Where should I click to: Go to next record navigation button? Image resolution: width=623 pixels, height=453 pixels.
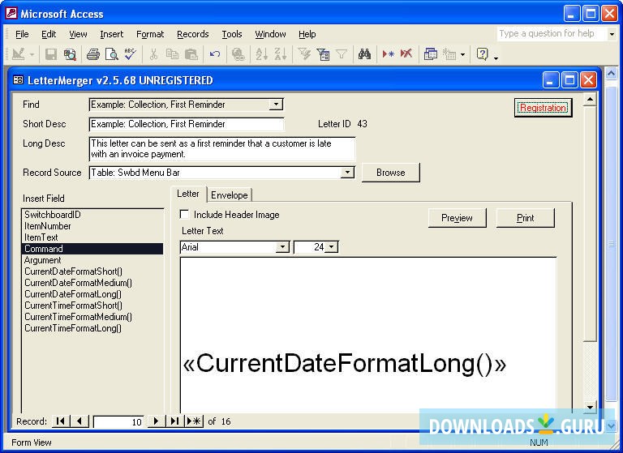click(x=156, y=421)
